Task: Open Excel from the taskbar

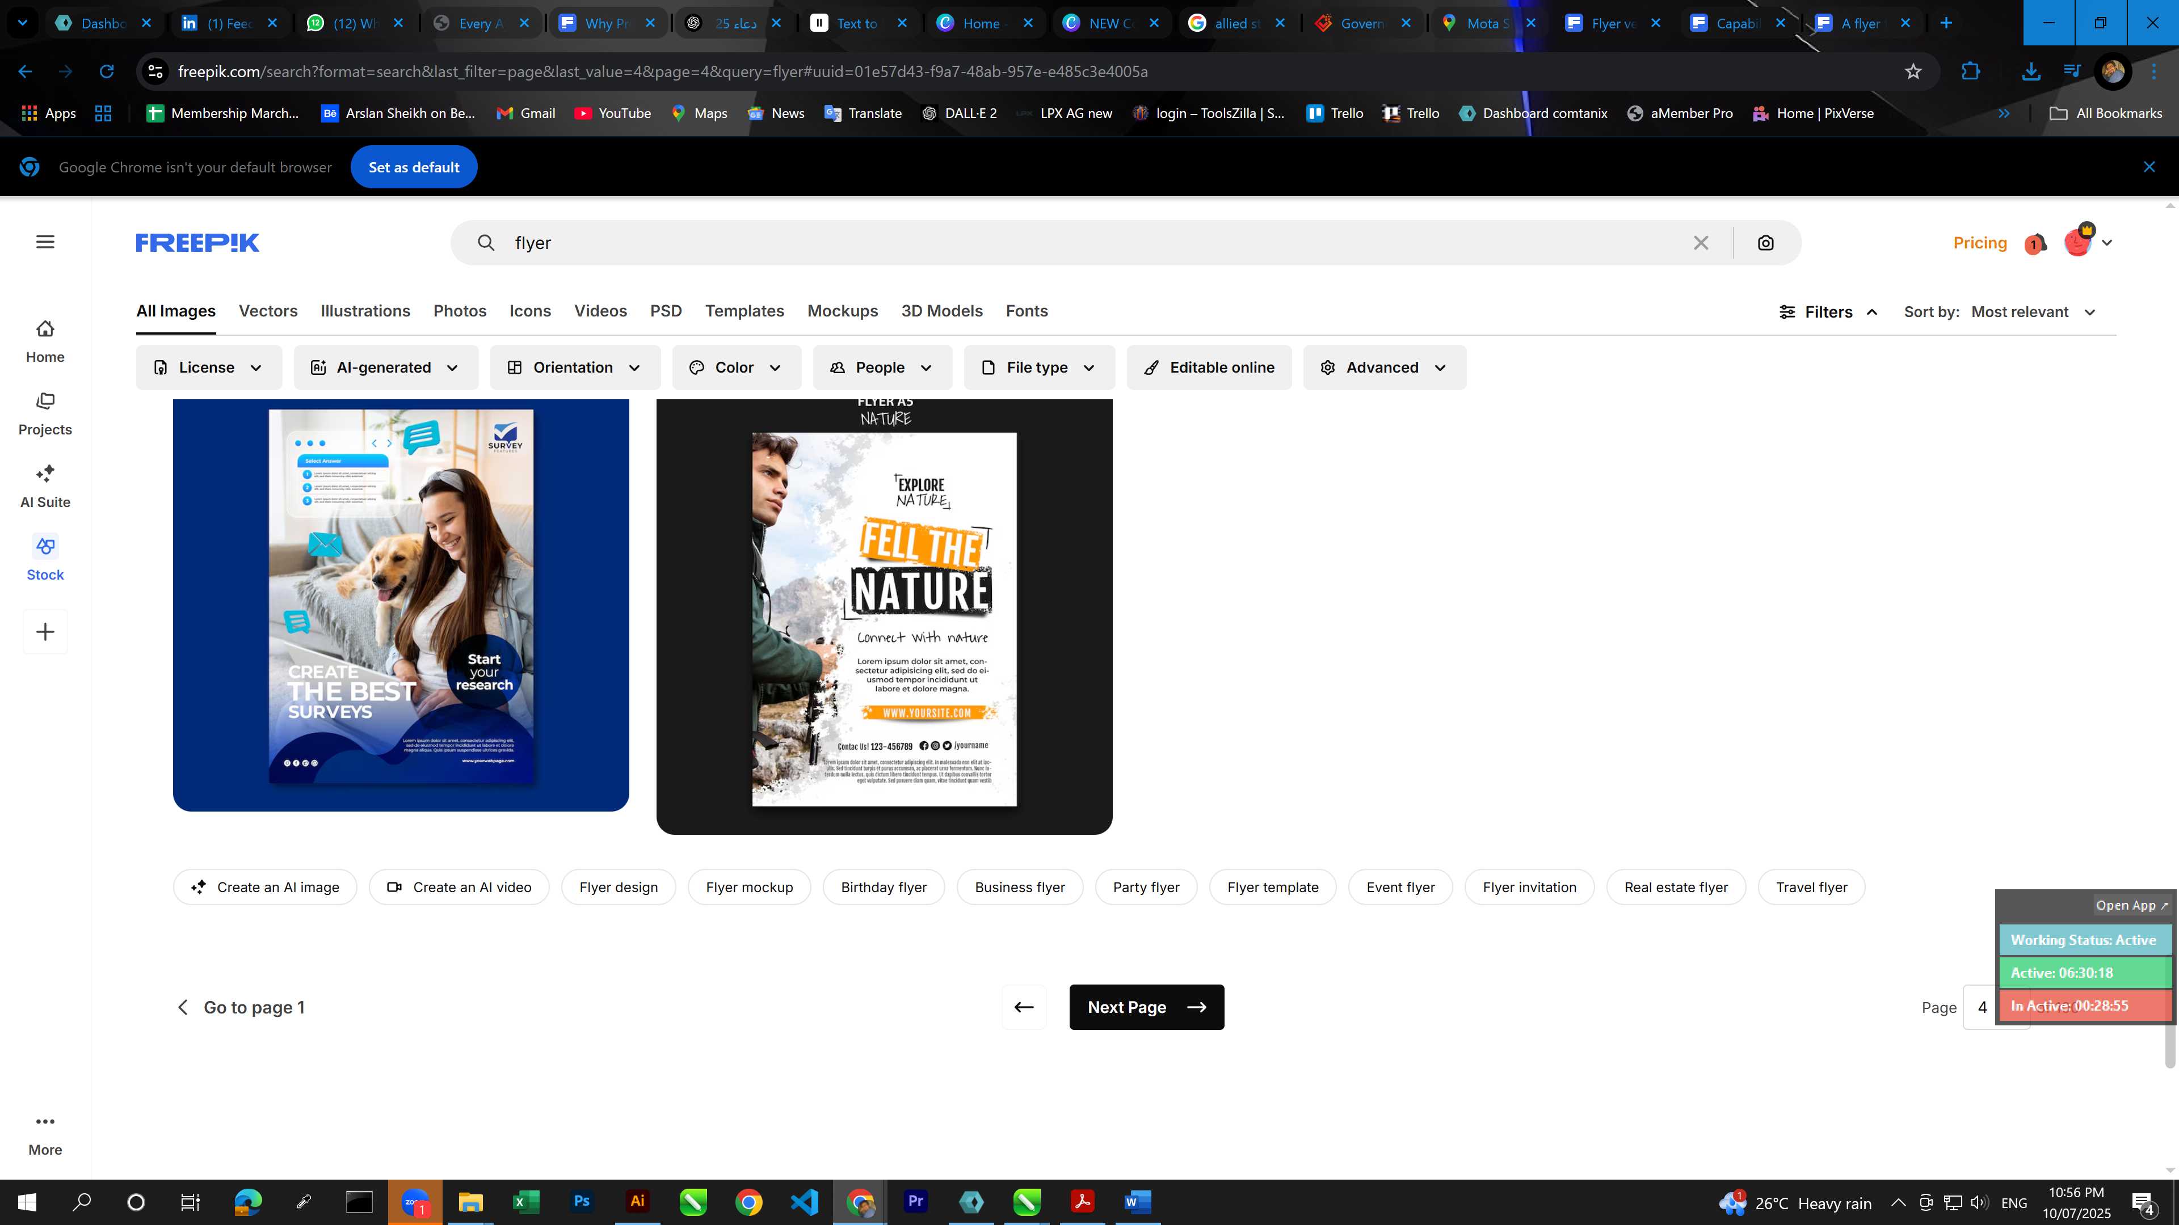Action: tap(526, 1201)
